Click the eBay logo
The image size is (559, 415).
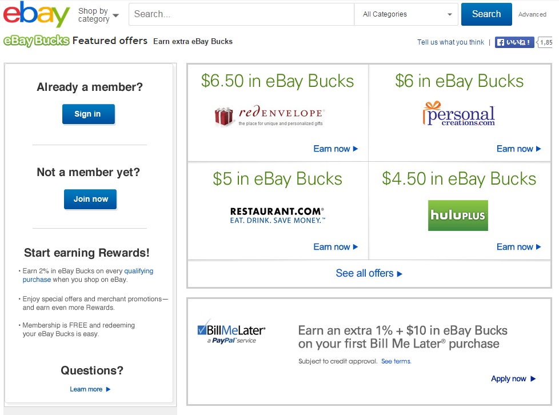tap(37, 14)
